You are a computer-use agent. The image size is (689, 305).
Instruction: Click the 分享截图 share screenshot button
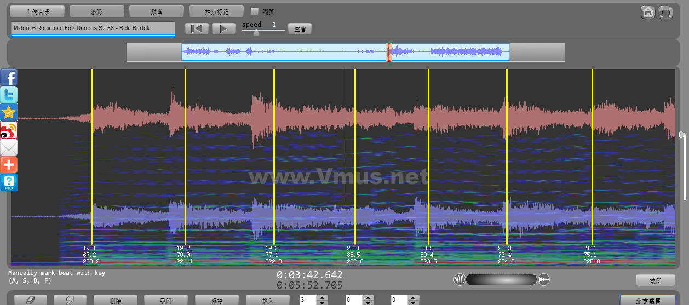click(647, 300)
